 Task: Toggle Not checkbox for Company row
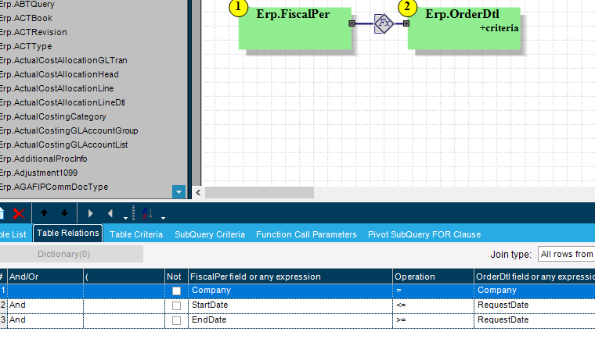[x=176, y=291]
